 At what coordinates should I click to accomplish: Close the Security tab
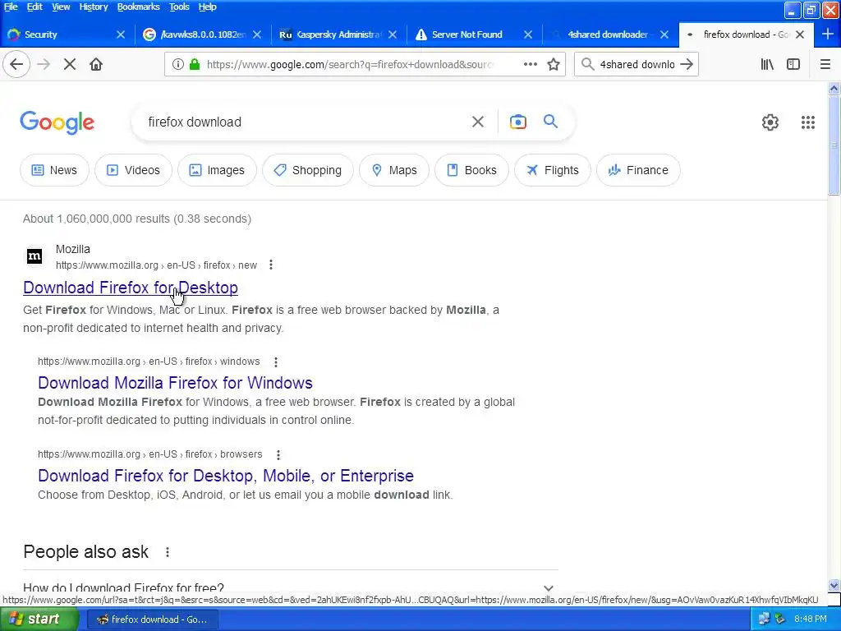(121, 35)
